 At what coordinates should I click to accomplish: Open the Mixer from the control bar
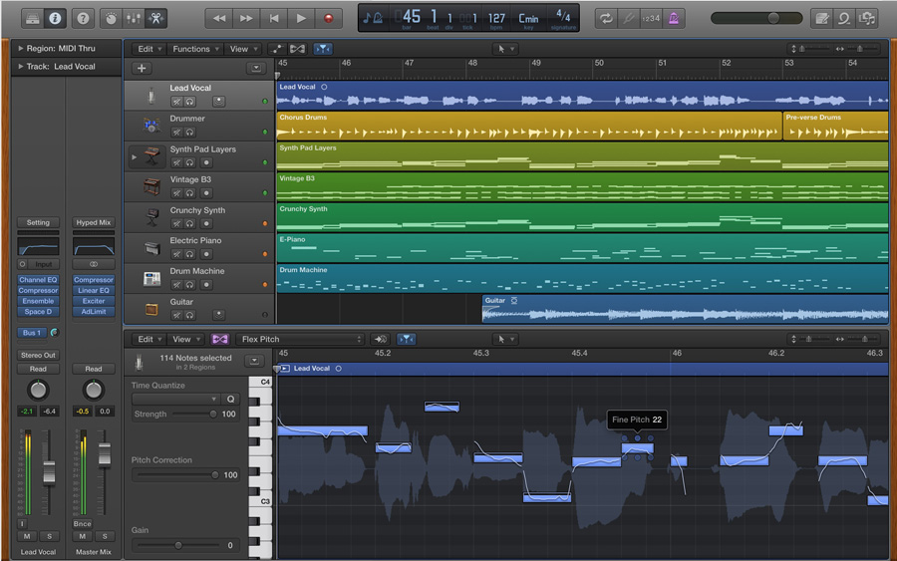click(x=134, y=18)
